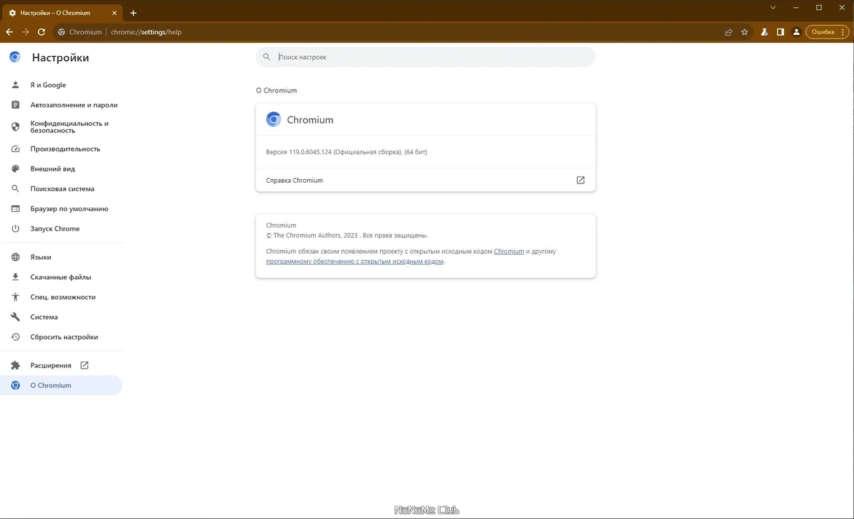Open Я и Google settings section
854x519 pixels.
pos(61,85)
